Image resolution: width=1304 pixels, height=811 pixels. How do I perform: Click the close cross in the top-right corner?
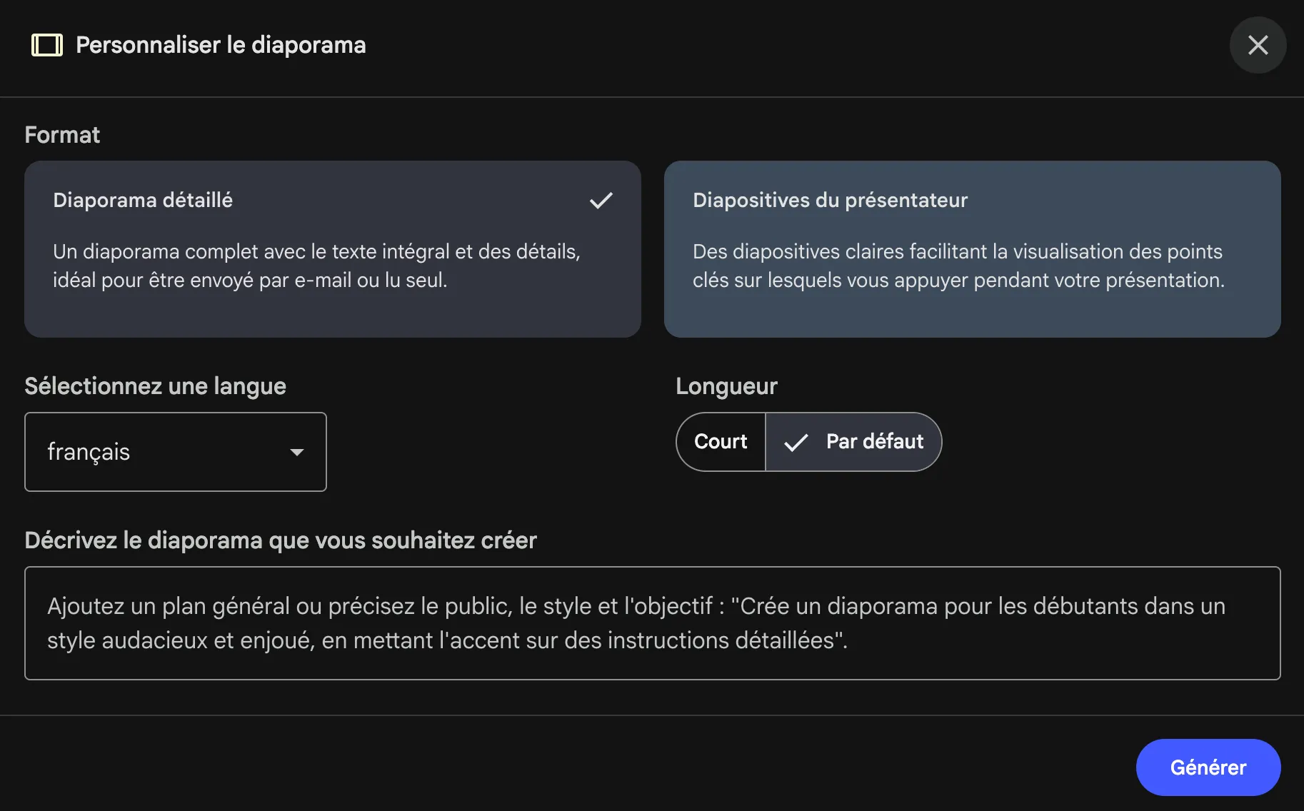[x=1258, y=45]
